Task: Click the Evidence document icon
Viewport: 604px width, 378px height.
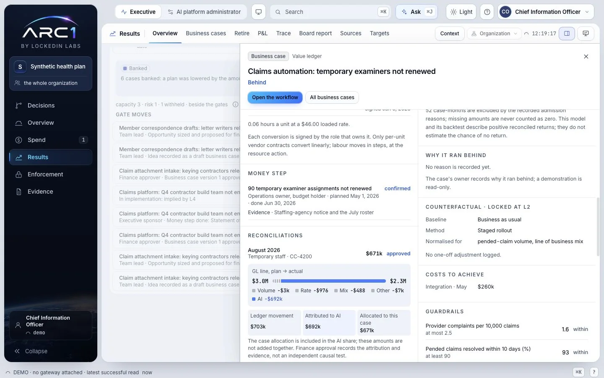Action: click(x=18, y=192)
